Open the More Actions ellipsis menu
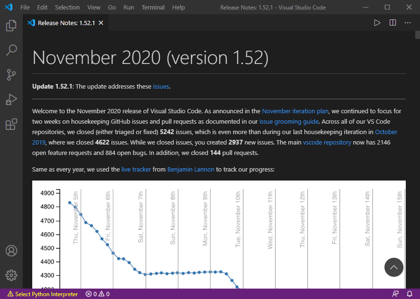The height and width of the screenshot is (299, 420). (x=408, y=23)
